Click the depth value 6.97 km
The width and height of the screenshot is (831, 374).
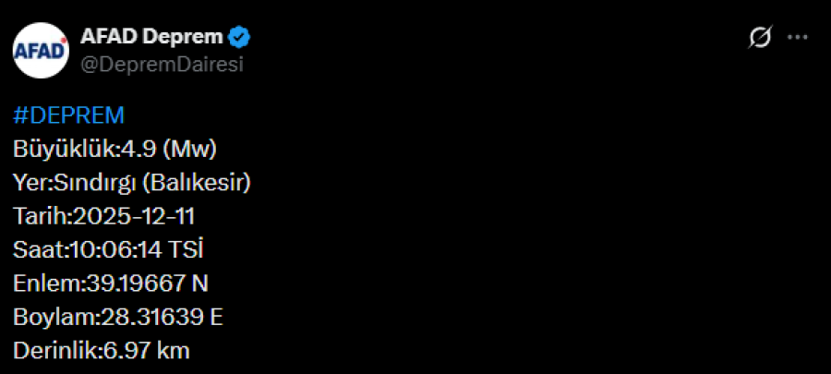146,350
